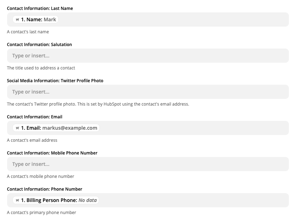This screenshot has width=296, height=219.
Task: Select the '1. Name: Mark' mapped field pill
Action: coord(36,19)
